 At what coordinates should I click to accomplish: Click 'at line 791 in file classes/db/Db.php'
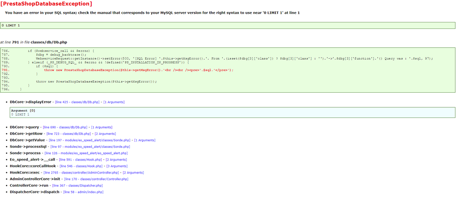(34, 42)
